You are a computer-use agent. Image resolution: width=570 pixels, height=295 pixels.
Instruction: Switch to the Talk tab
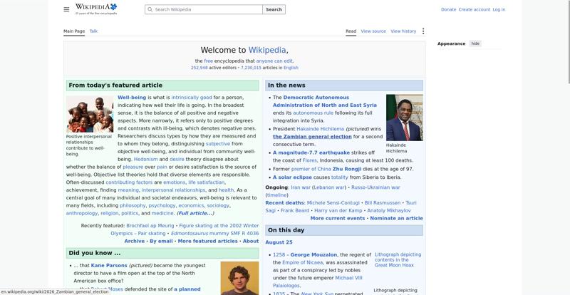pyautogui.click(x=93, y=31)
